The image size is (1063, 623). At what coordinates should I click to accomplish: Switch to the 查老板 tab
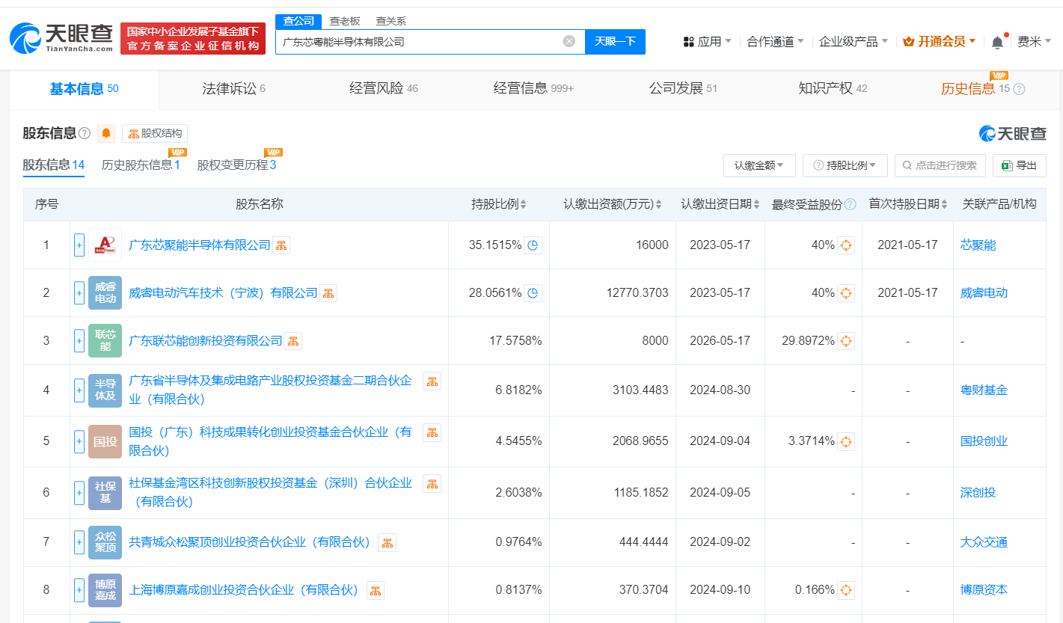pyautogui.click(x=344, y=21)
